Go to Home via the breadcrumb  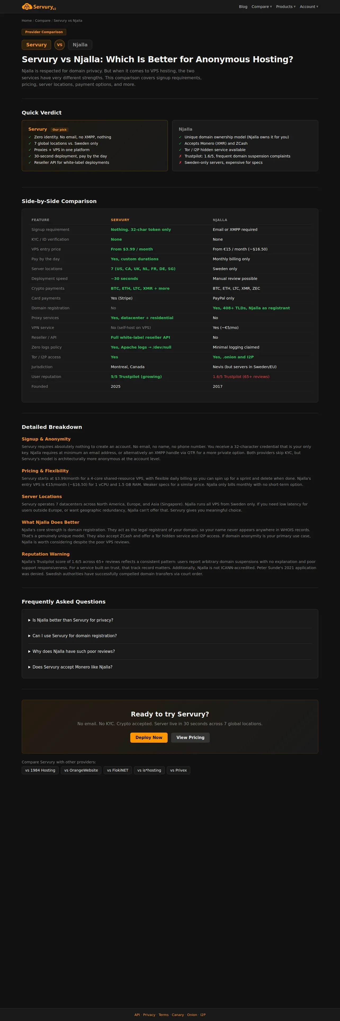click(26, 21)
